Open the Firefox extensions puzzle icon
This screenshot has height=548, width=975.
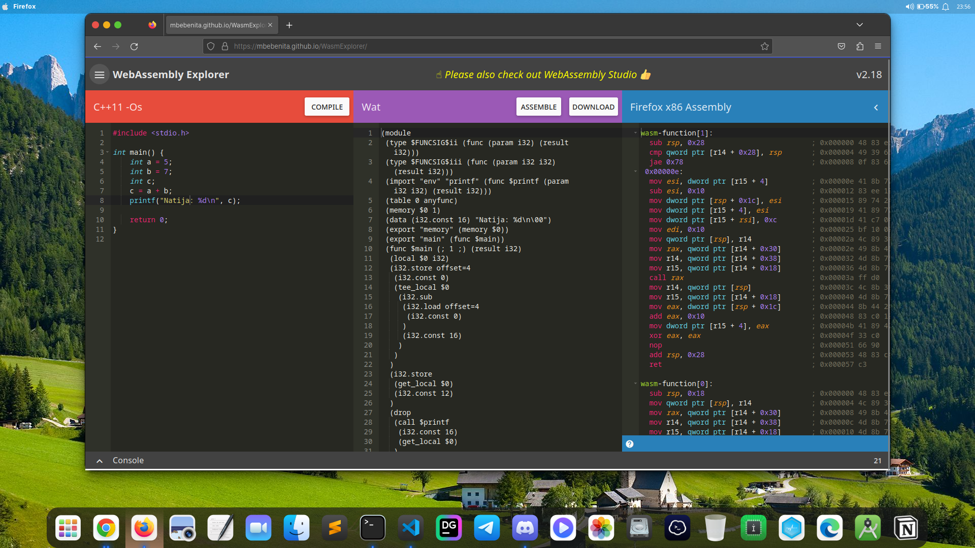pos(860,46)
